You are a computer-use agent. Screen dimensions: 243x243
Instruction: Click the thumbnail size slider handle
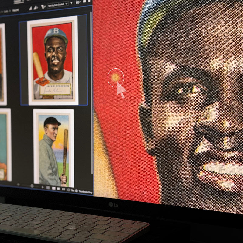(32, 186)
